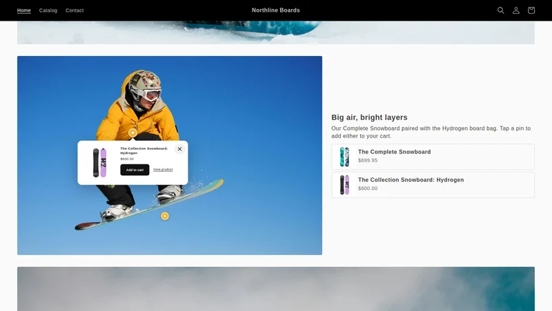Open the search icon in header
552x311 pixels.
tap(501, 10)
